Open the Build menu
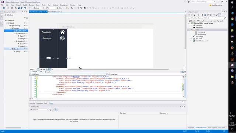236x133 pixels. click(x=25, y=5)
